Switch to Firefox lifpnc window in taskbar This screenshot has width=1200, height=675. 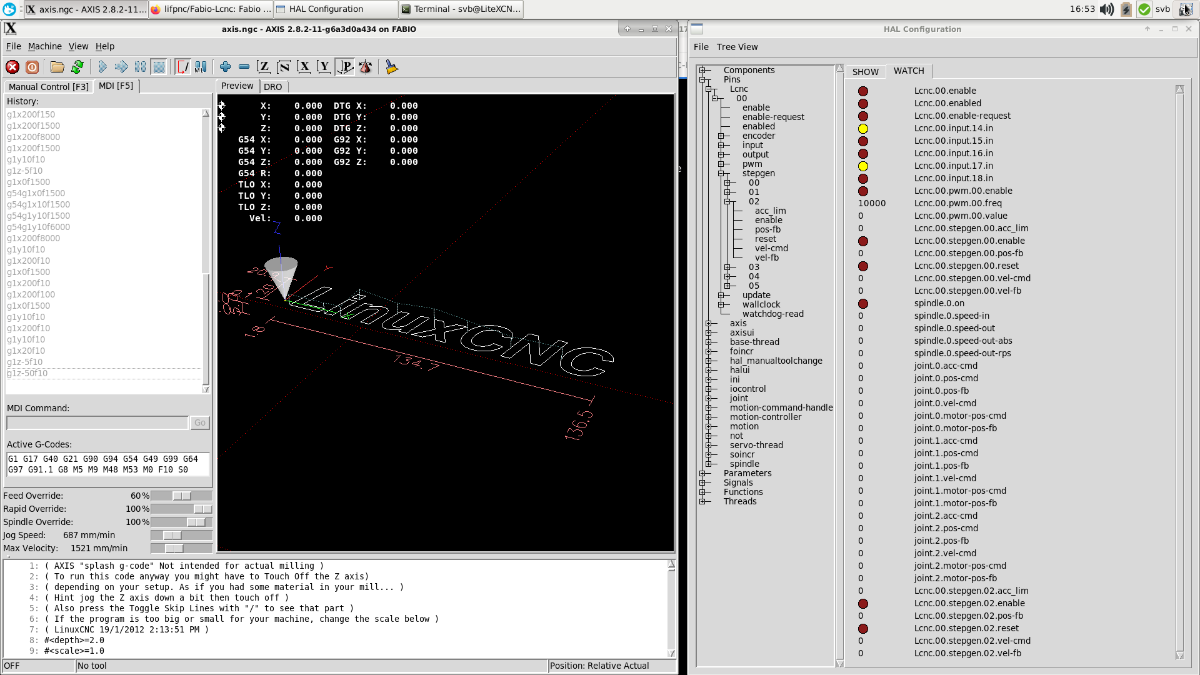click(x=211, y=9)
